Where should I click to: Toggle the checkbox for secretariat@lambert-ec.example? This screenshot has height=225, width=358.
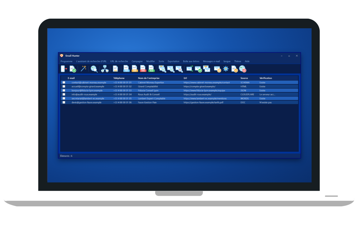[64, 99]
